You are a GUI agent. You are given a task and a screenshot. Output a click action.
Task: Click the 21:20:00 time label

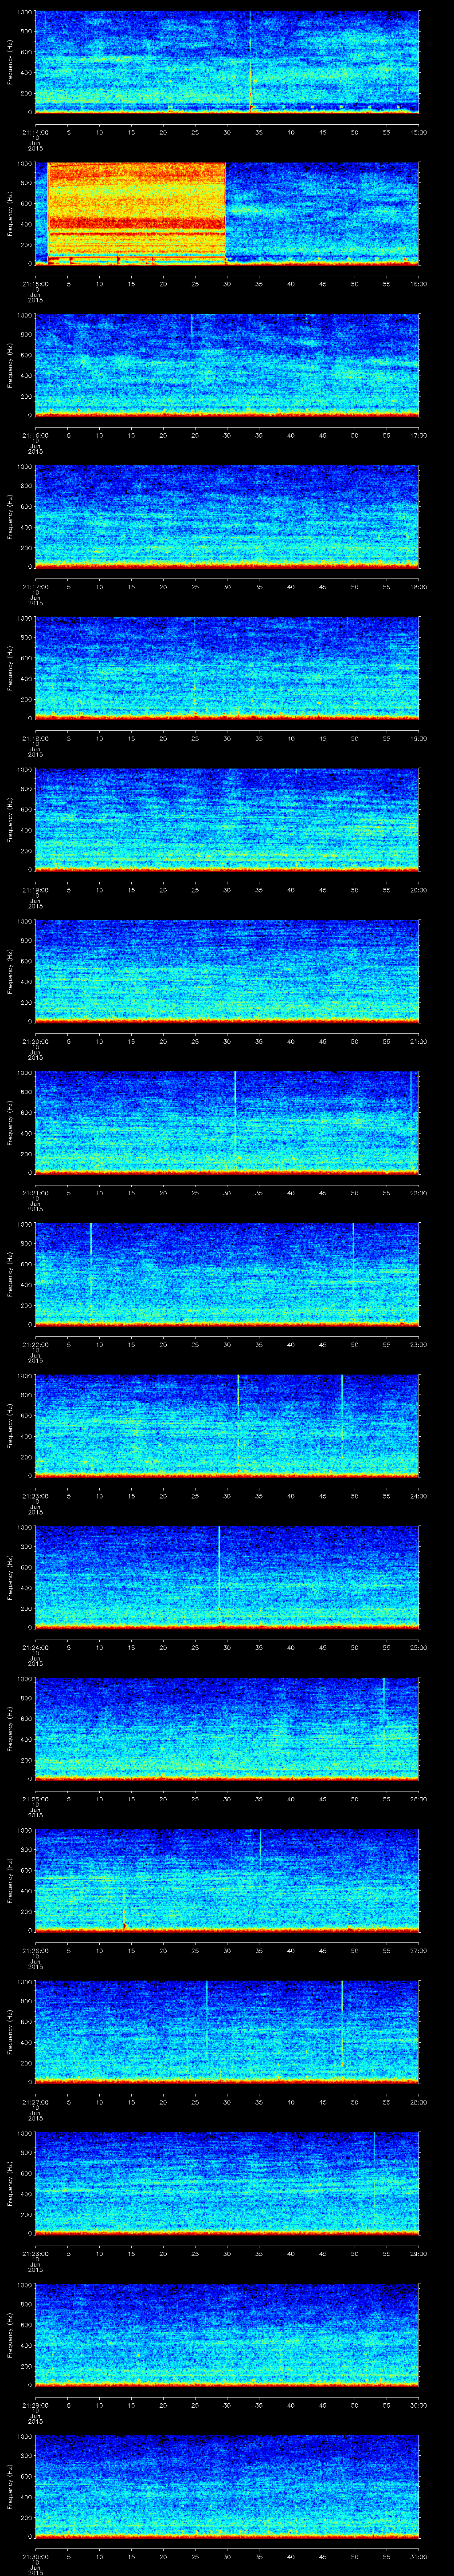pyautogui.click(x=35, y=1041)
